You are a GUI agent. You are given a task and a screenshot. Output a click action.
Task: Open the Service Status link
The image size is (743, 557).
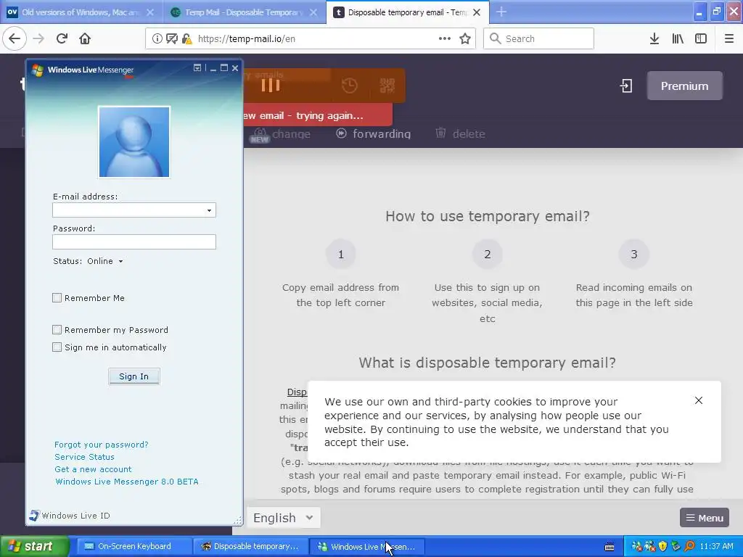pyautogui.click(x=84, y=457)
